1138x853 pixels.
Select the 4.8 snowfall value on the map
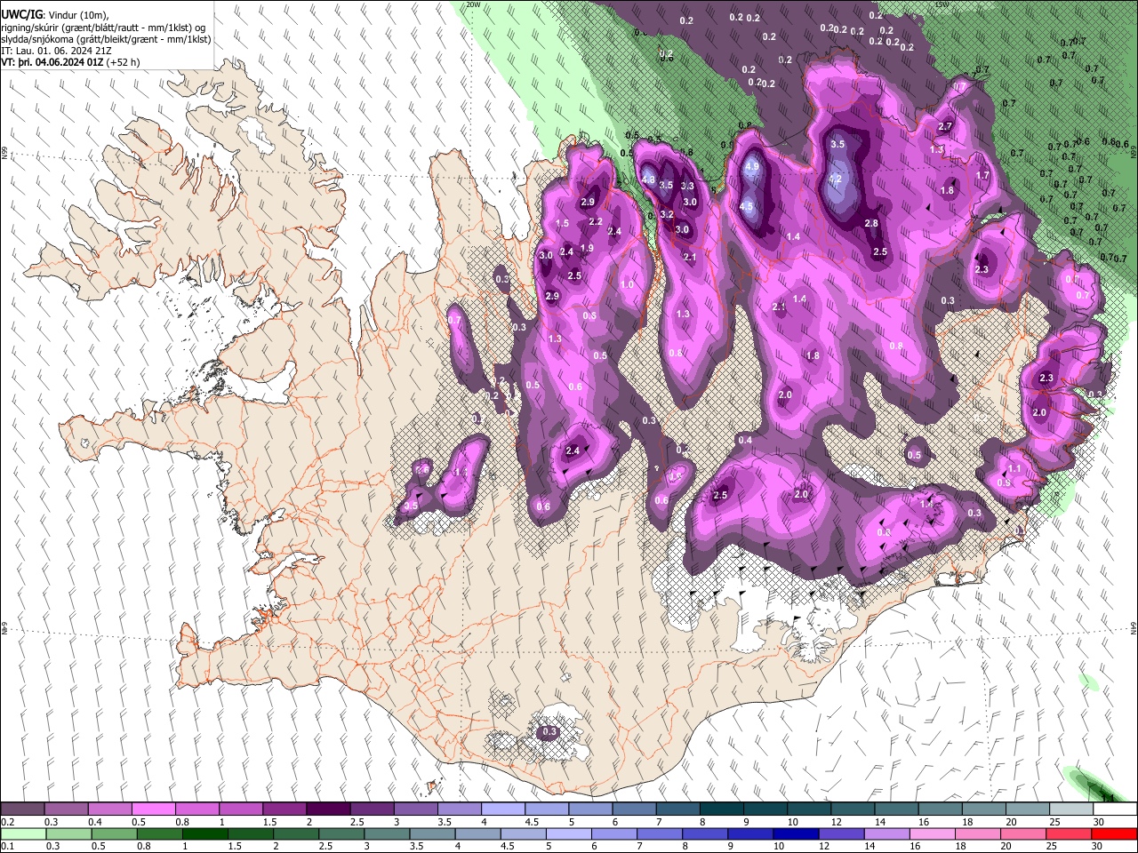click(647, 180)
